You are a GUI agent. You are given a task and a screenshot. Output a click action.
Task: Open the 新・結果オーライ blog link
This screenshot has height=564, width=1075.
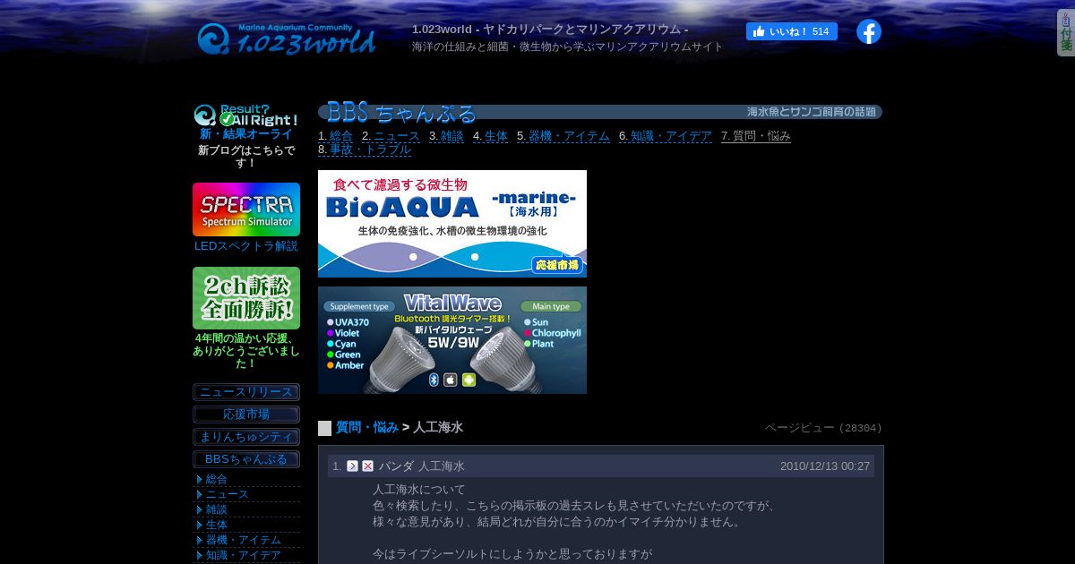coord(246,134)
